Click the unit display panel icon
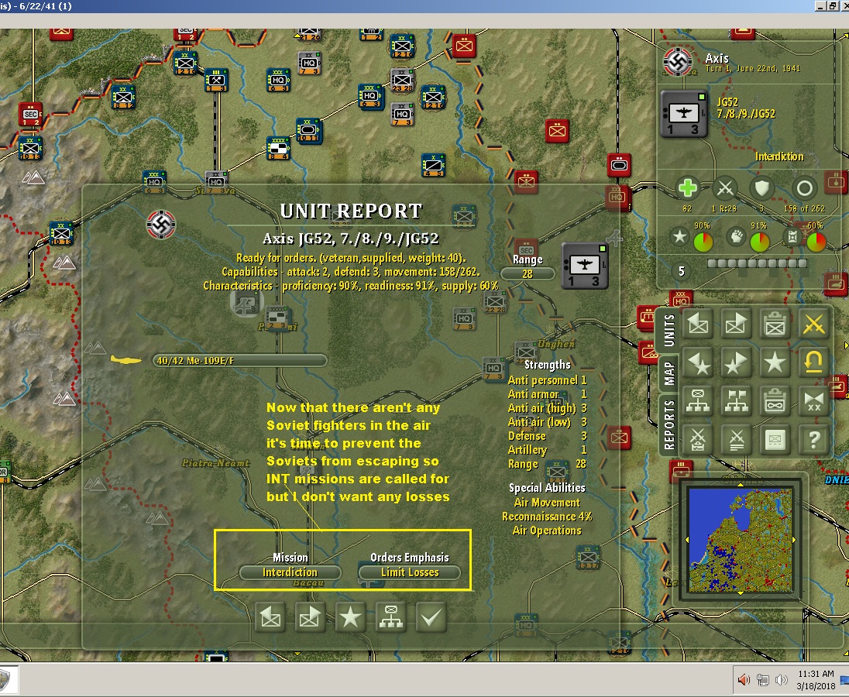The image size is (849, 697). (x=775, y=439)
